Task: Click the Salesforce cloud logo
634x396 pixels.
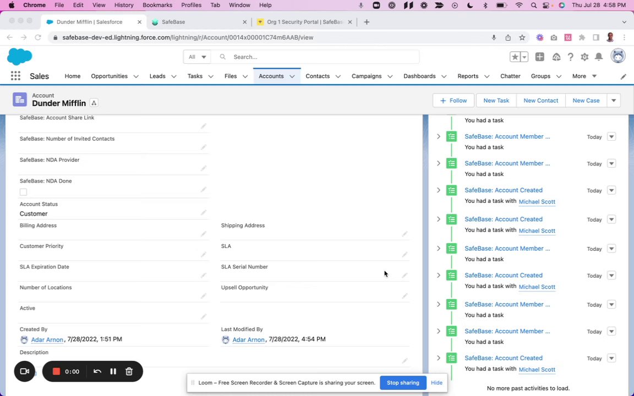Action: click(x=19, y=57)
